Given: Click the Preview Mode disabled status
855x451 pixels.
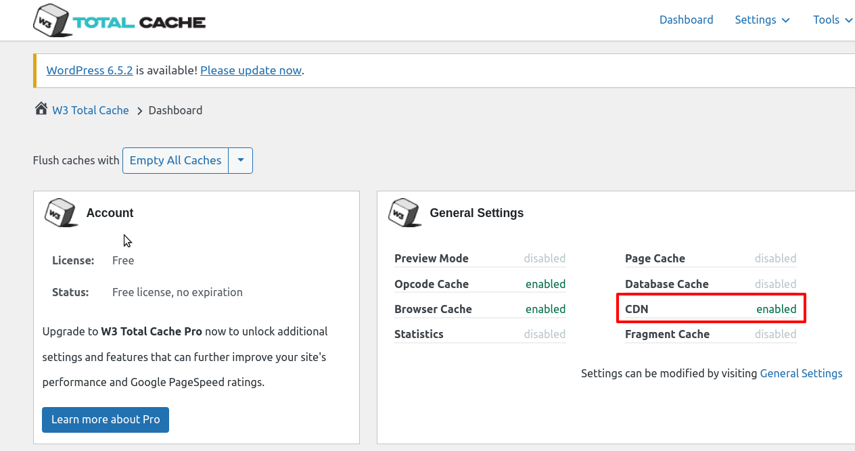Looking at the screenshot, I should tap(545, 258).
